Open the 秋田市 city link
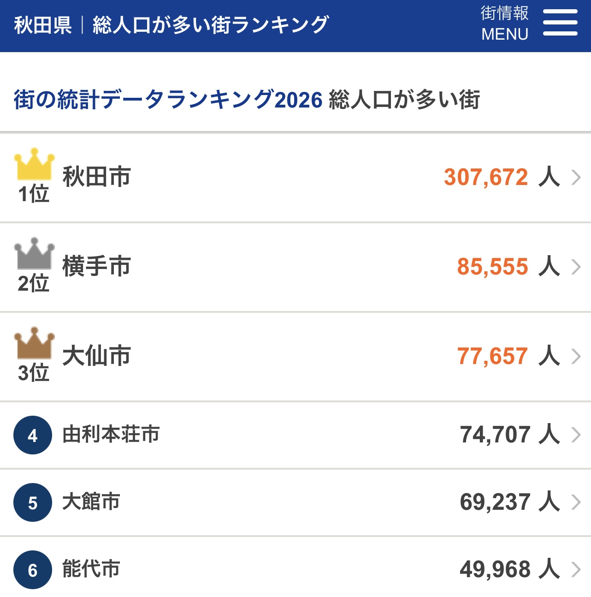Image resolution: width=591 pixels, height=597 pixels. point(97,177)
